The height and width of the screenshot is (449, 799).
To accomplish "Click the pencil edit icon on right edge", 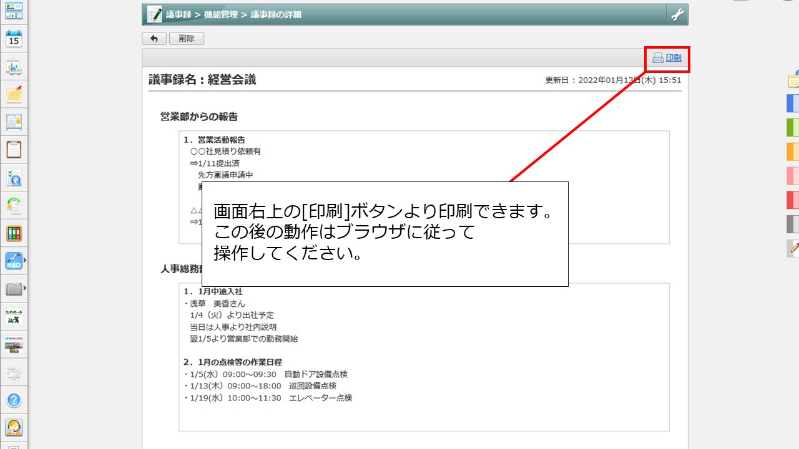I will (794, 248).
